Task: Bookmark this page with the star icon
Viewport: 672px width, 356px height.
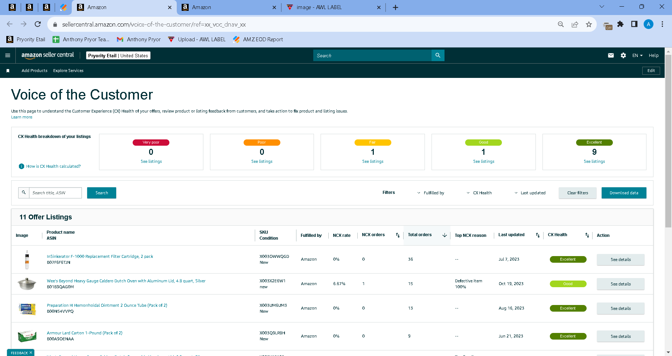Action: click(589, 24)
